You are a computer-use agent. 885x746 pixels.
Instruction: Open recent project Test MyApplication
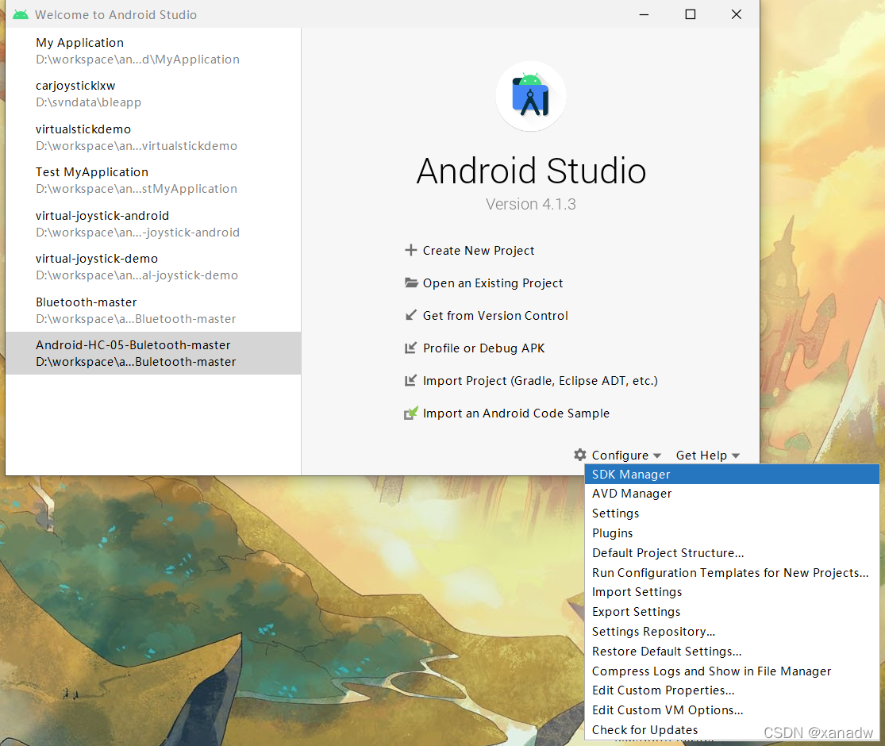coord(153,180)
